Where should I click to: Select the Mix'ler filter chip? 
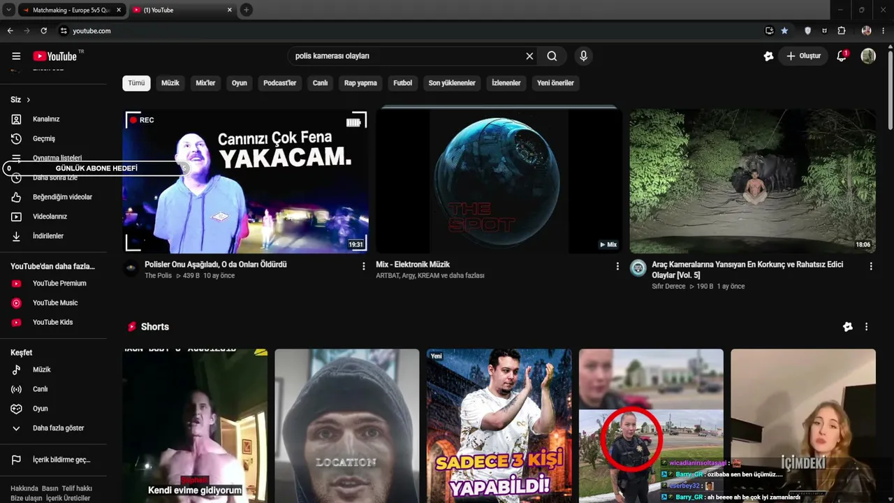click(205, 83)
